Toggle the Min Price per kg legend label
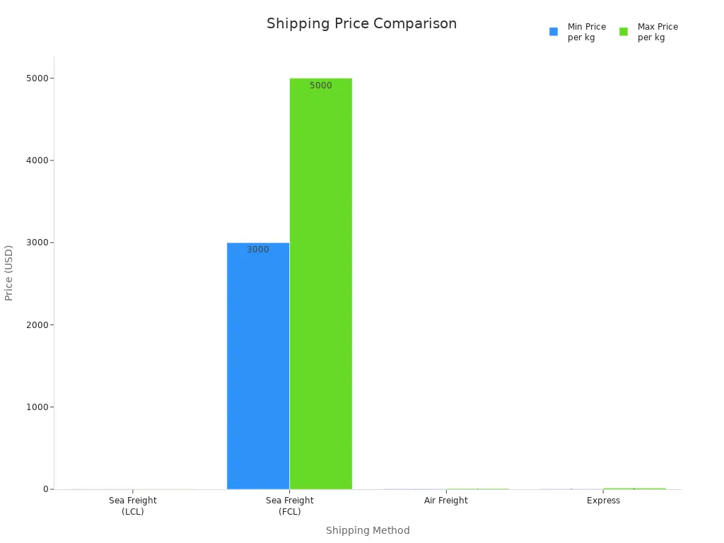Viewport: 724px width, 543px height. click(x=586, y=32)
